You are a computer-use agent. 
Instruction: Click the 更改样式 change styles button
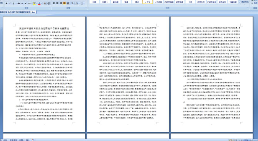245,2
